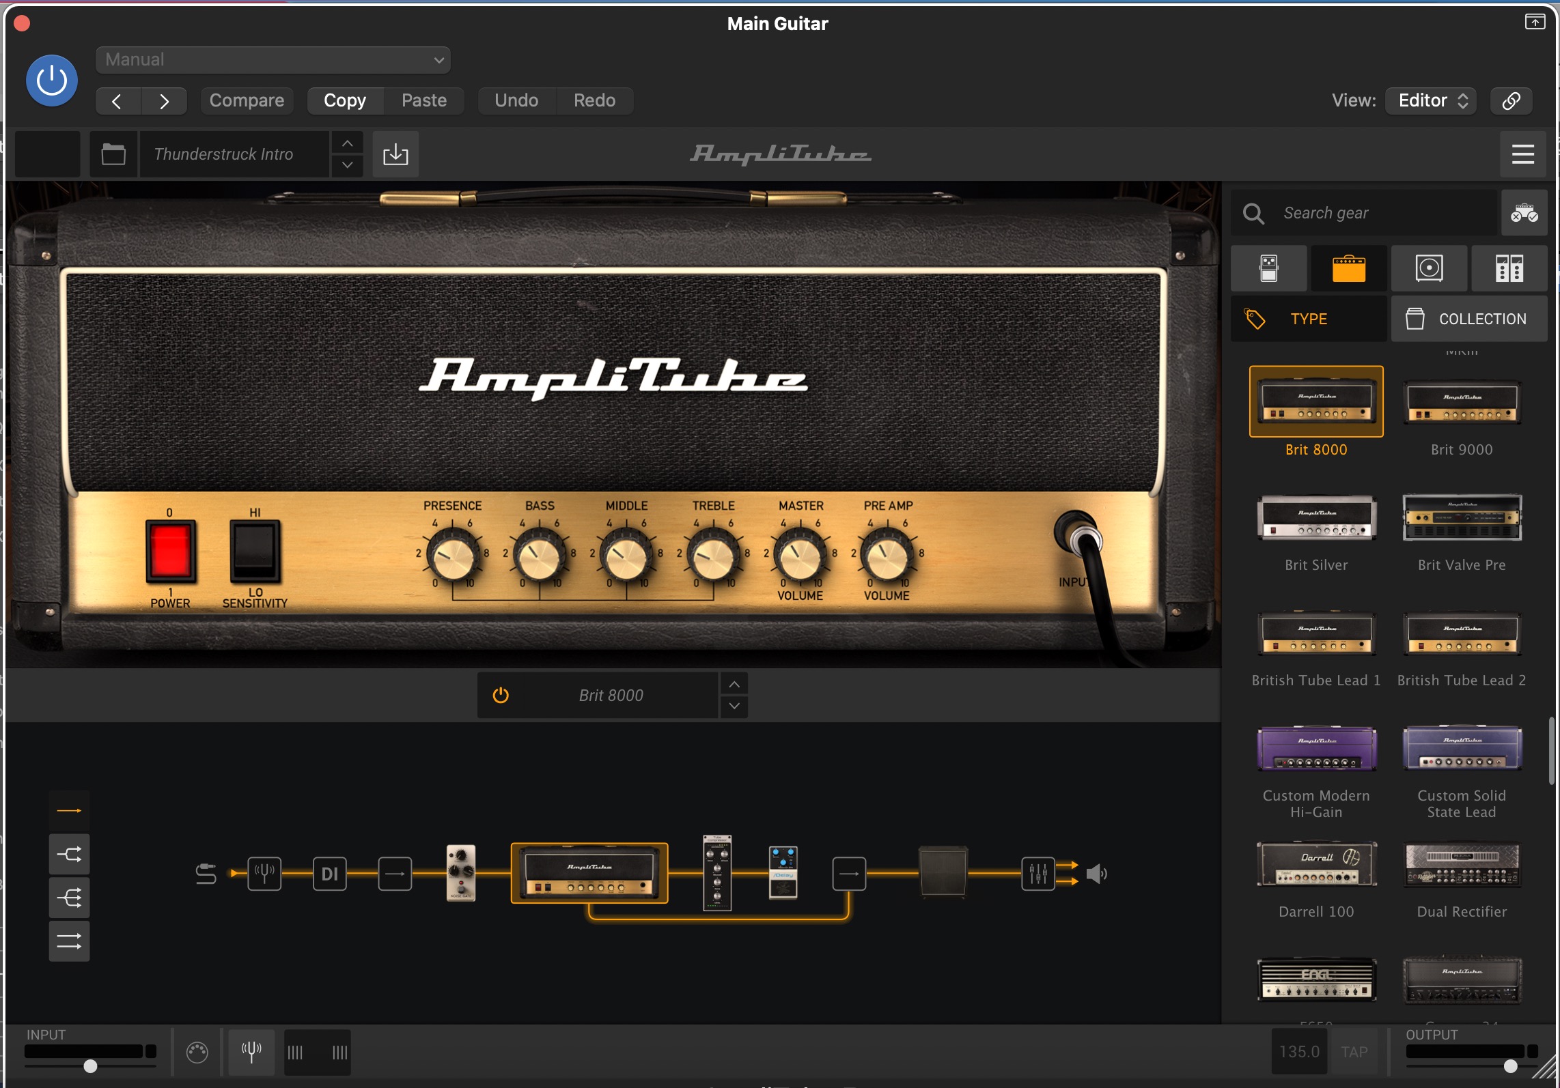The height and width of the screenshot is (1088, 1560).
Task: Switch to COLLECTION filter tab
Action: point(1469,319)
